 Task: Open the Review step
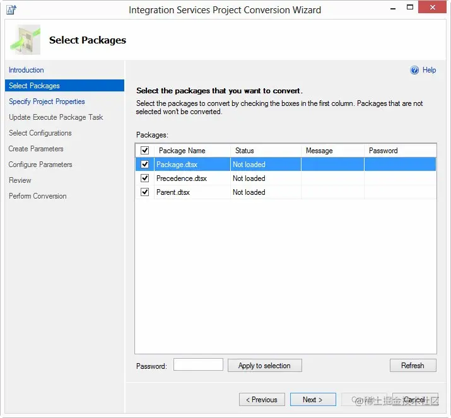click(20, 180)
